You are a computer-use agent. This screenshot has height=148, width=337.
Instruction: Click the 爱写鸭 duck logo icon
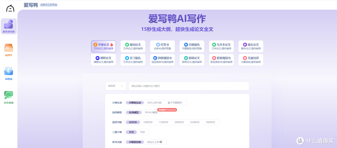[10, 9]
